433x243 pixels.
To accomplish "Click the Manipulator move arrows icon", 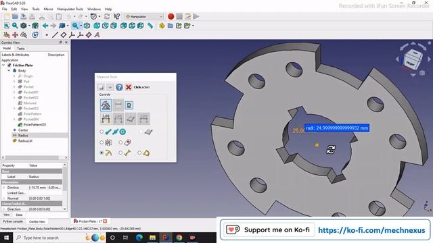I will (15, 35).
